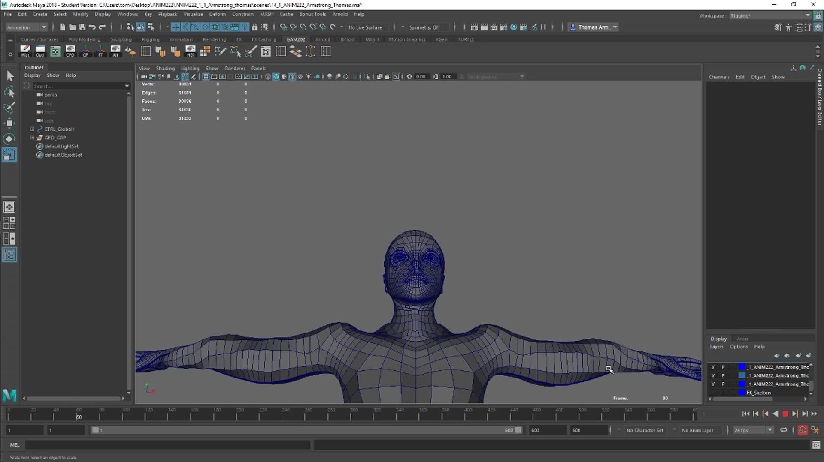This screenshot has height=462, width=824.
Task: Click Help in the Layer Editor panel
Action: 759,347
